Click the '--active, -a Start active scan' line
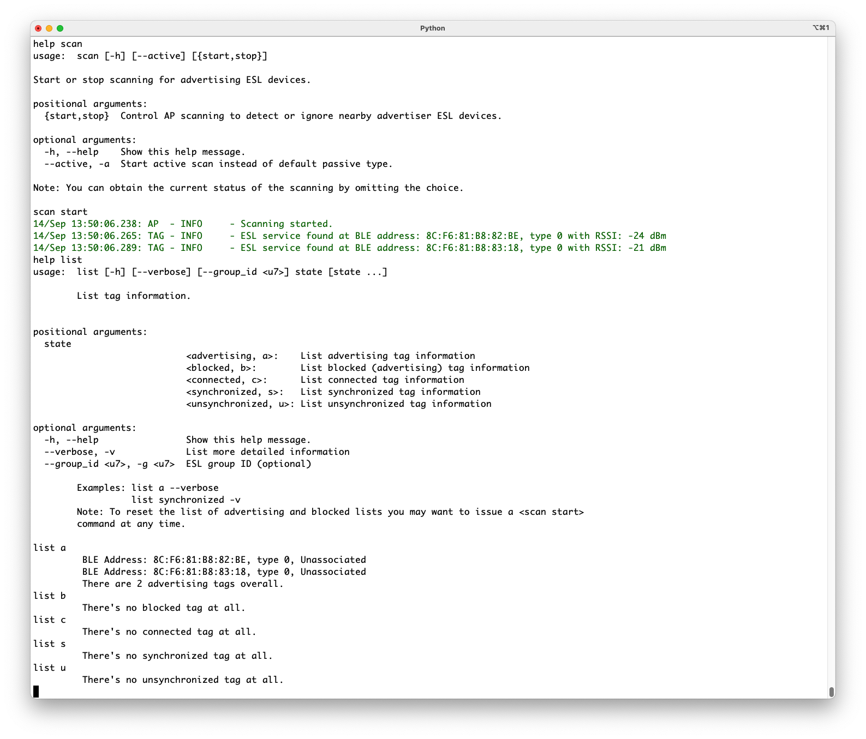 click(218, 164)
